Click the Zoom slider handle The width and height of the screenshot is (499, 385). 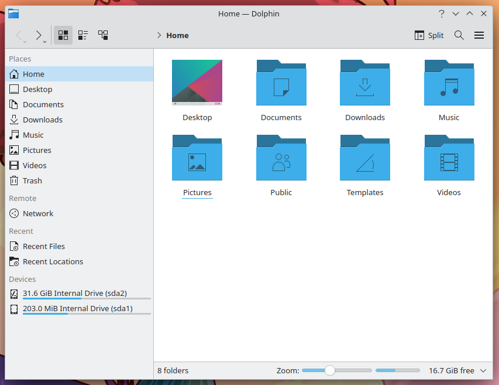click(x=330, y=370)
